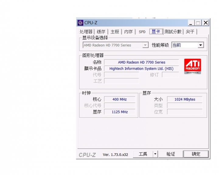Image resolution: width=219 pixels, height=175 pixels.
Task: Click the 顯示卡品 label
Action: (x=93, y=68)
